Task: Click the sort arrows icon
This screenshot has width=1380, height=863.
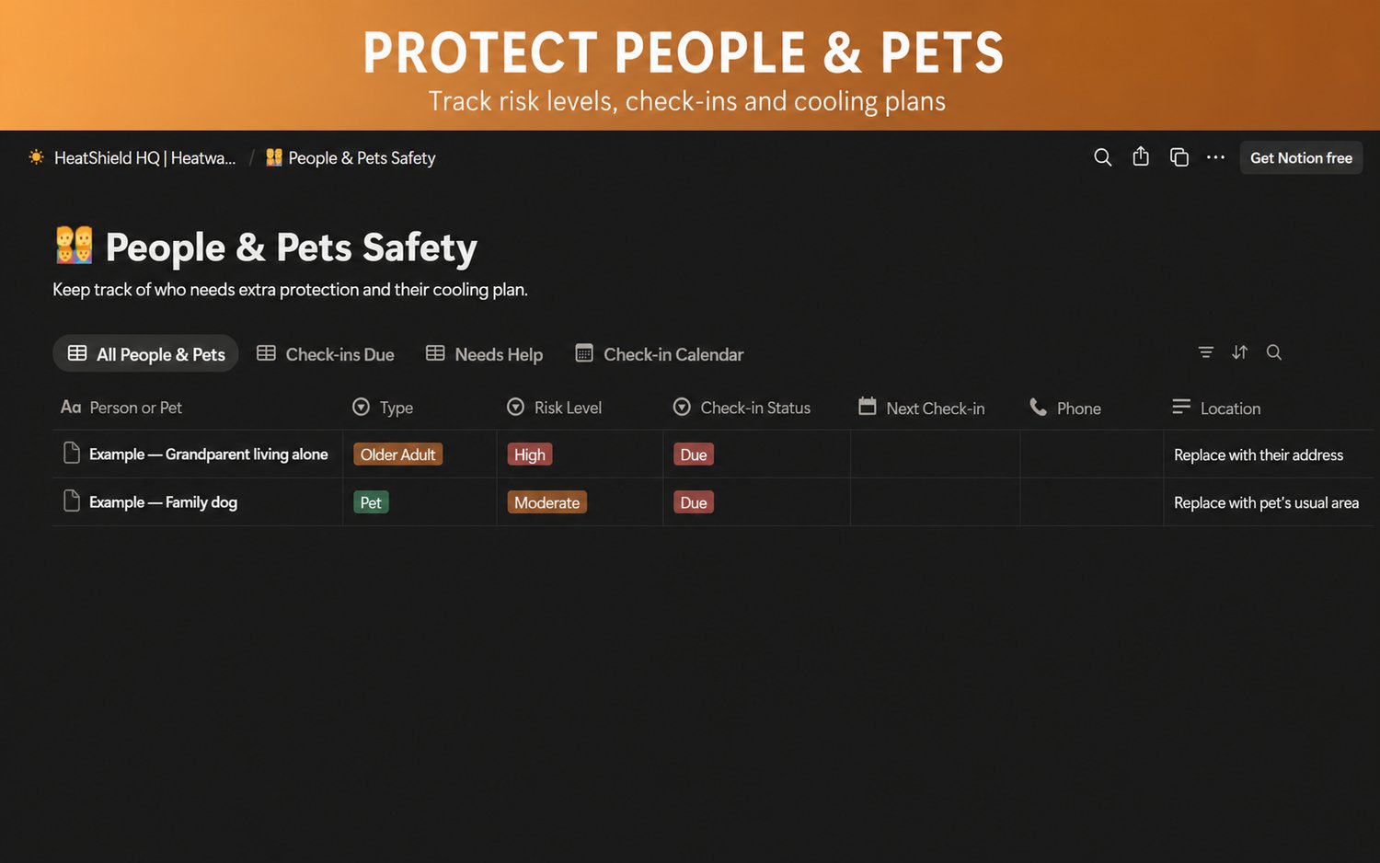Action: [1239, 352]
